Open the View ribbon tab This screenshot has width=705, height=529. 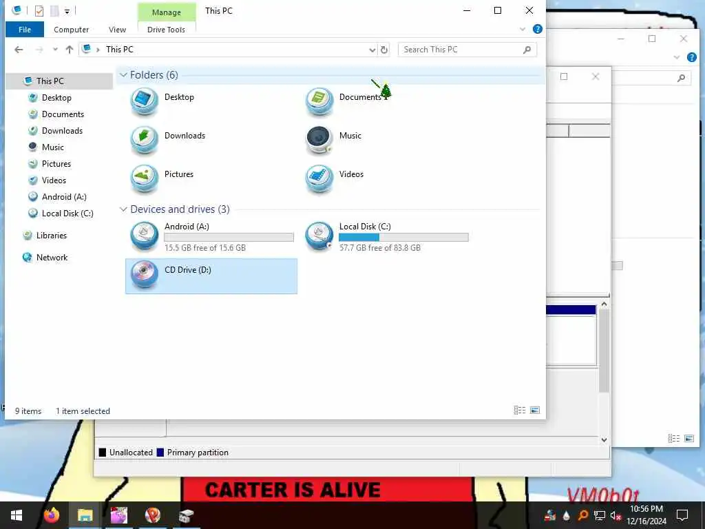[117, 30]
